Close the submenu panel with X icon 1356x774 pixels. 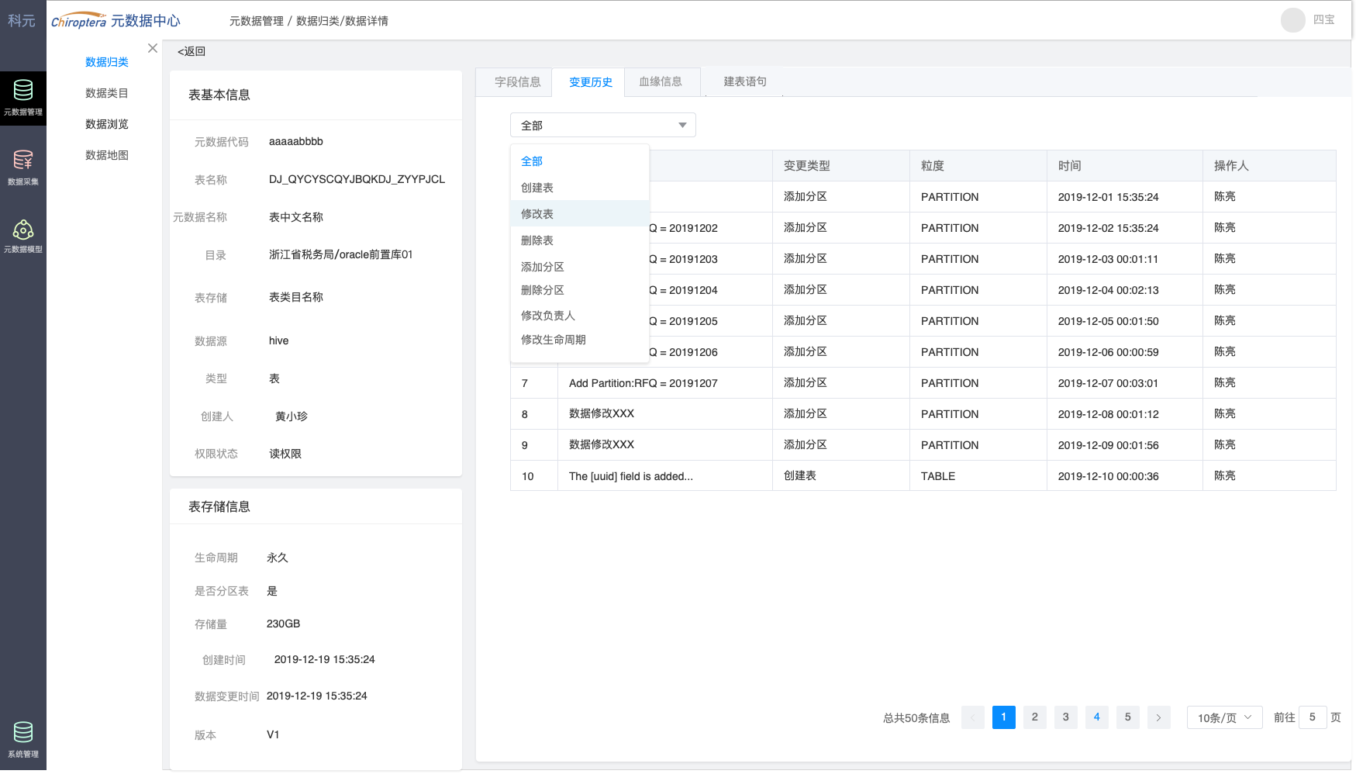point(153,48)
